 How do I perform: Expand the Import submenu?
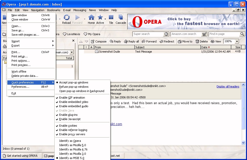tap(31, 41)
